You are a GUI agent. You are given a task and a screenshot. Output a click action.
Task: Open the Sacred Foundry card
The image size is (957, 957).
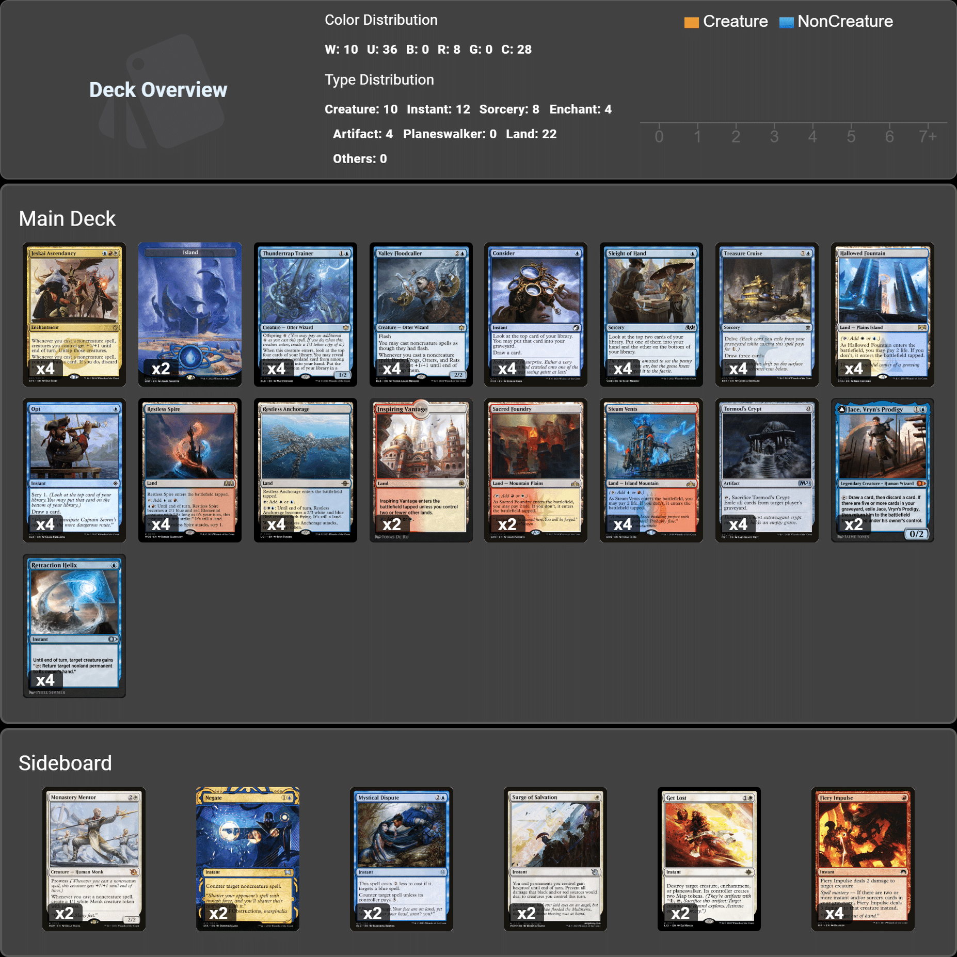coord(536,470)
